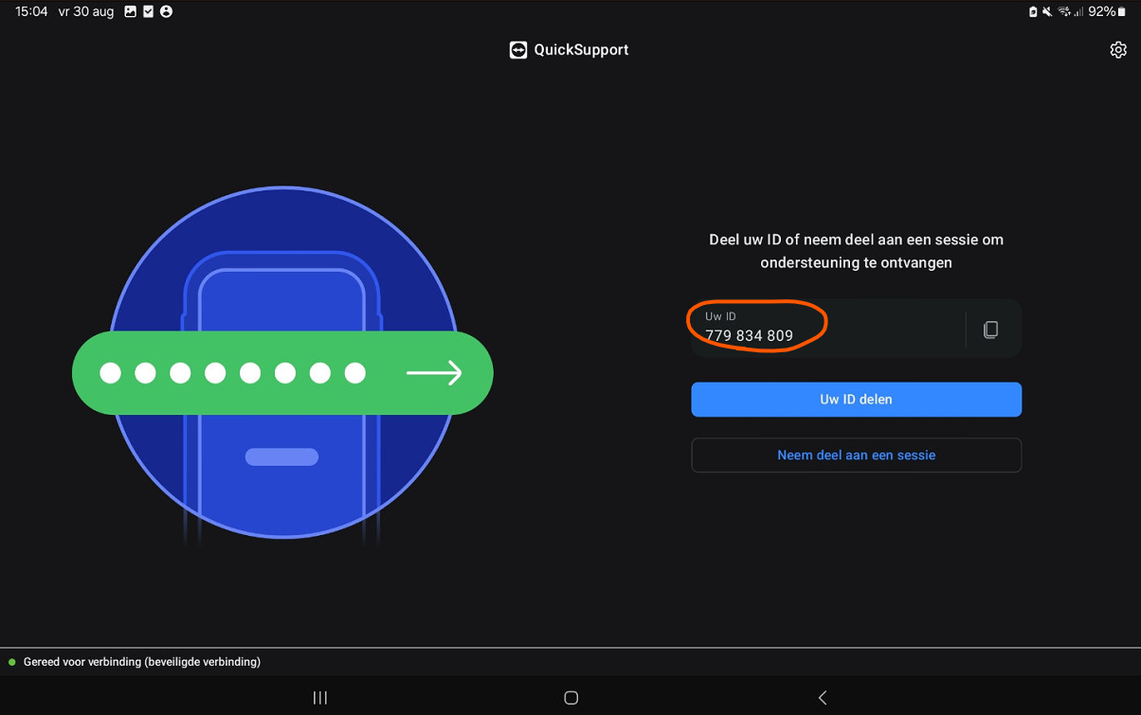Select the ID number 779 834 809
The image size is (1141, 715).
pyautogui.click(x=749, y=336)
